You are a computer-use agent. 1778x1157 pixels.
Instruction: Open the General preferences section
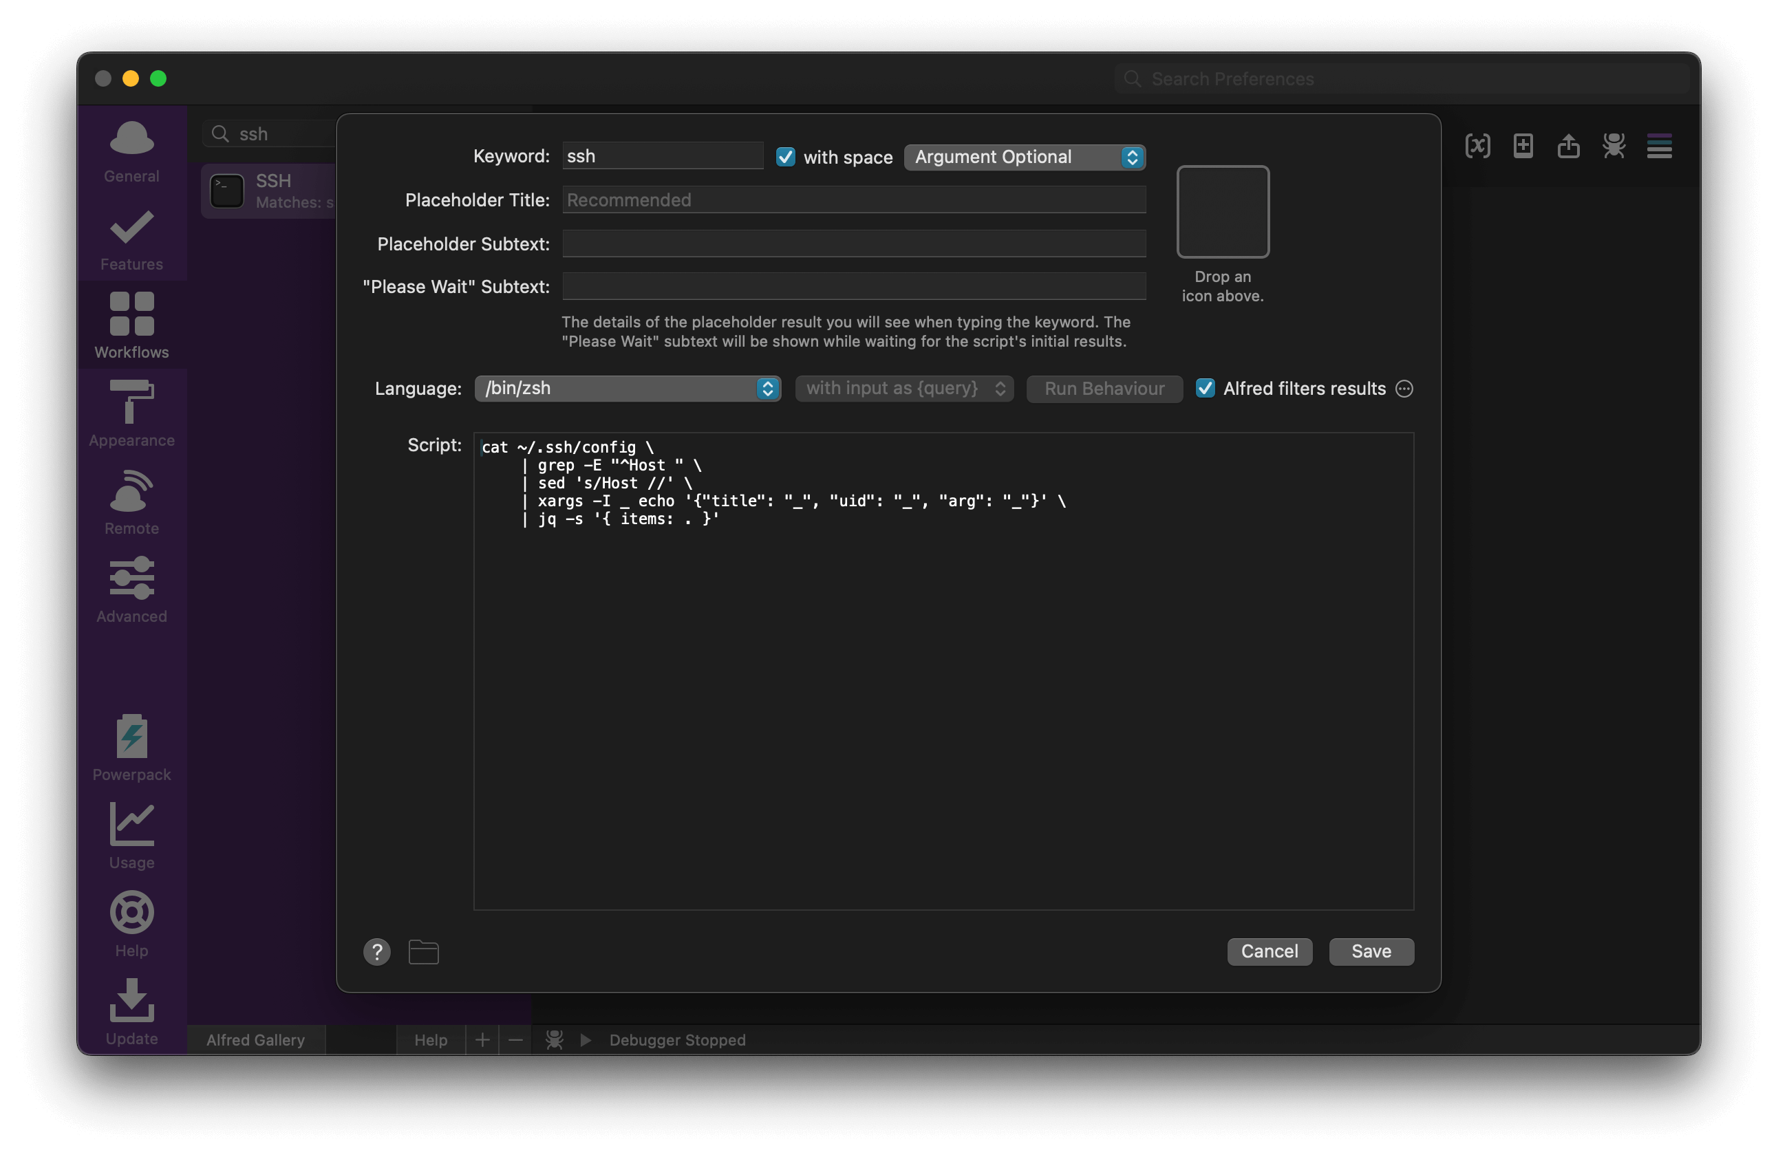click(131, 151)
